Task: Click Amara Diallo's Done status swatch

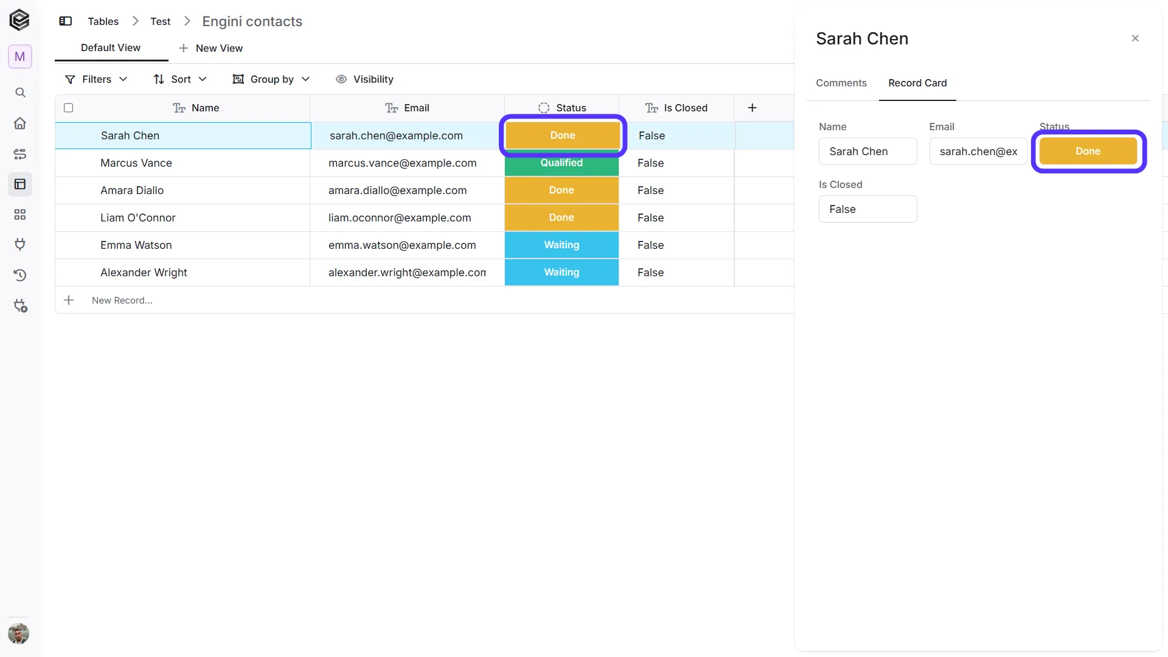Action: pos(561,190)
